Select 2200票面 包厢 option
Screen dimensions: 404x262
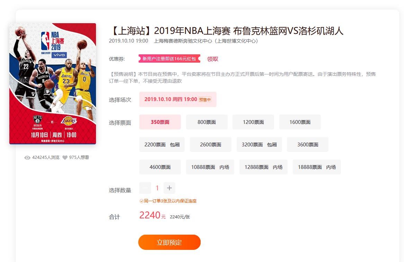pyautogui.click(x=162, y=145)
